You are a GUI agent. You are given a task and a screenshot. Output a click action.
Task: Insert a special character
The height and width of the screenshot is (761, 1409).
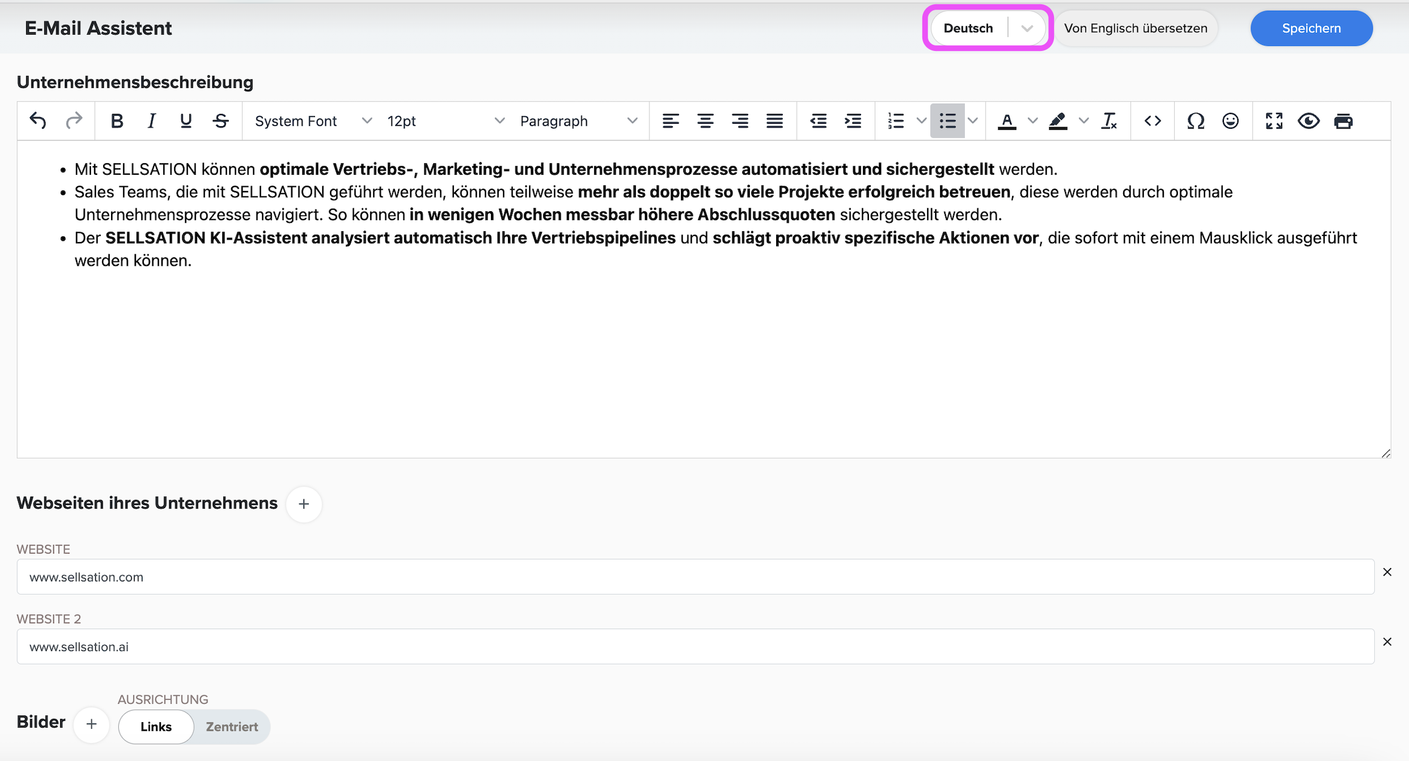point(1196,121)
